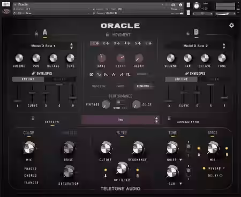
Task: Click the Resonance knob
Action: click(x=138, y=148)
